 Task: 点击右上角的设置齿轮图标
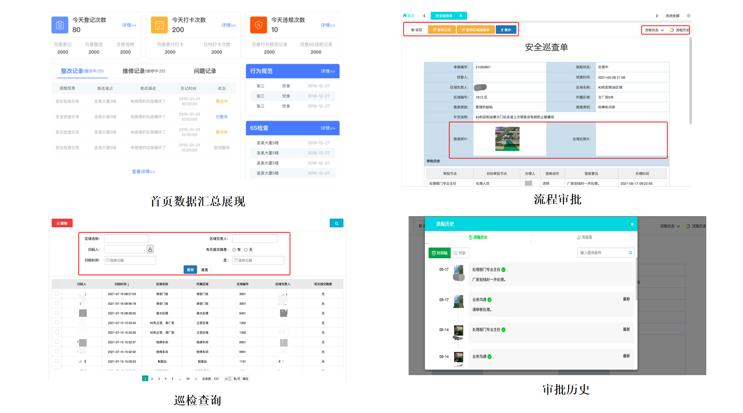[689, 15]
